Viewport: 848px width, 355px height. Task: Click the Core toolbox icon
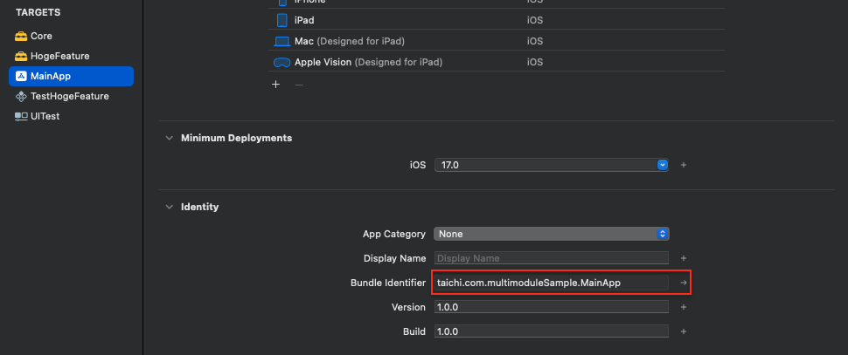(x=21, y=36)
